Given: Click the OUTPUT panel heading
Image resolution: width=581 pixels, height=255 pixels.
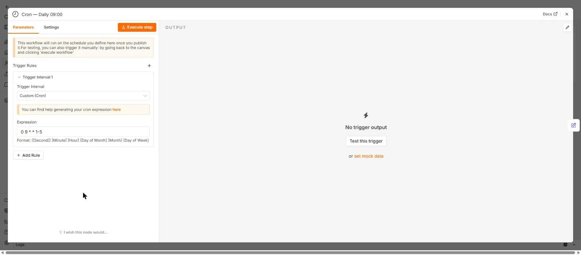Looking at the screenshot, I should pos(176,27).
